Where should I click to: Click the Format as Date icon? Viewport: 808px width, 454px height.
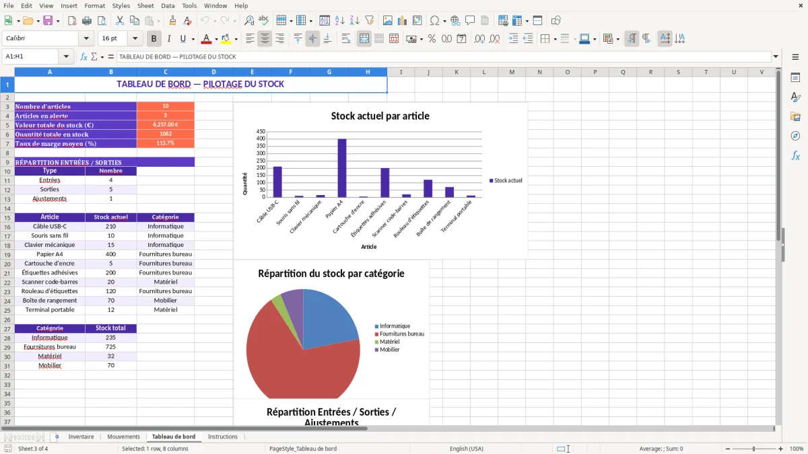(x=461, y=39)
